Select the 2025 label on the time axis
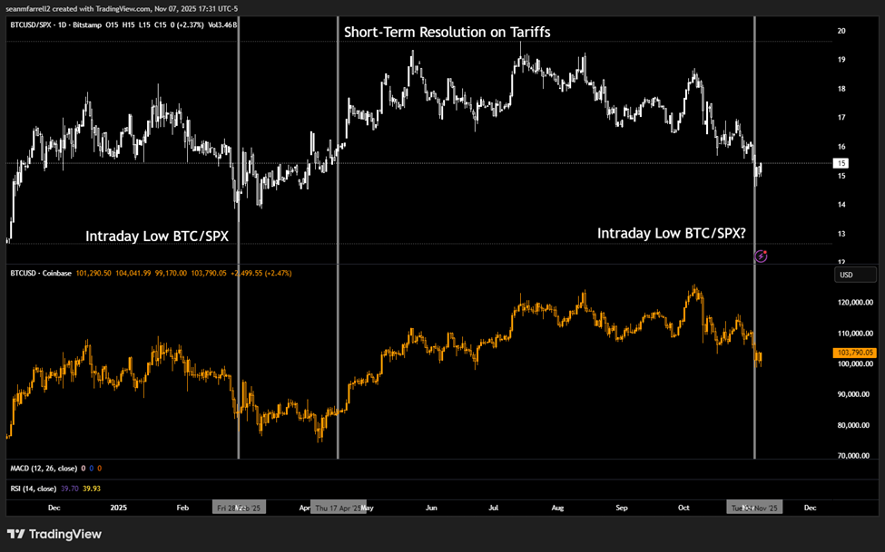This screenshot has height=552, width=885. coord(118,508)
